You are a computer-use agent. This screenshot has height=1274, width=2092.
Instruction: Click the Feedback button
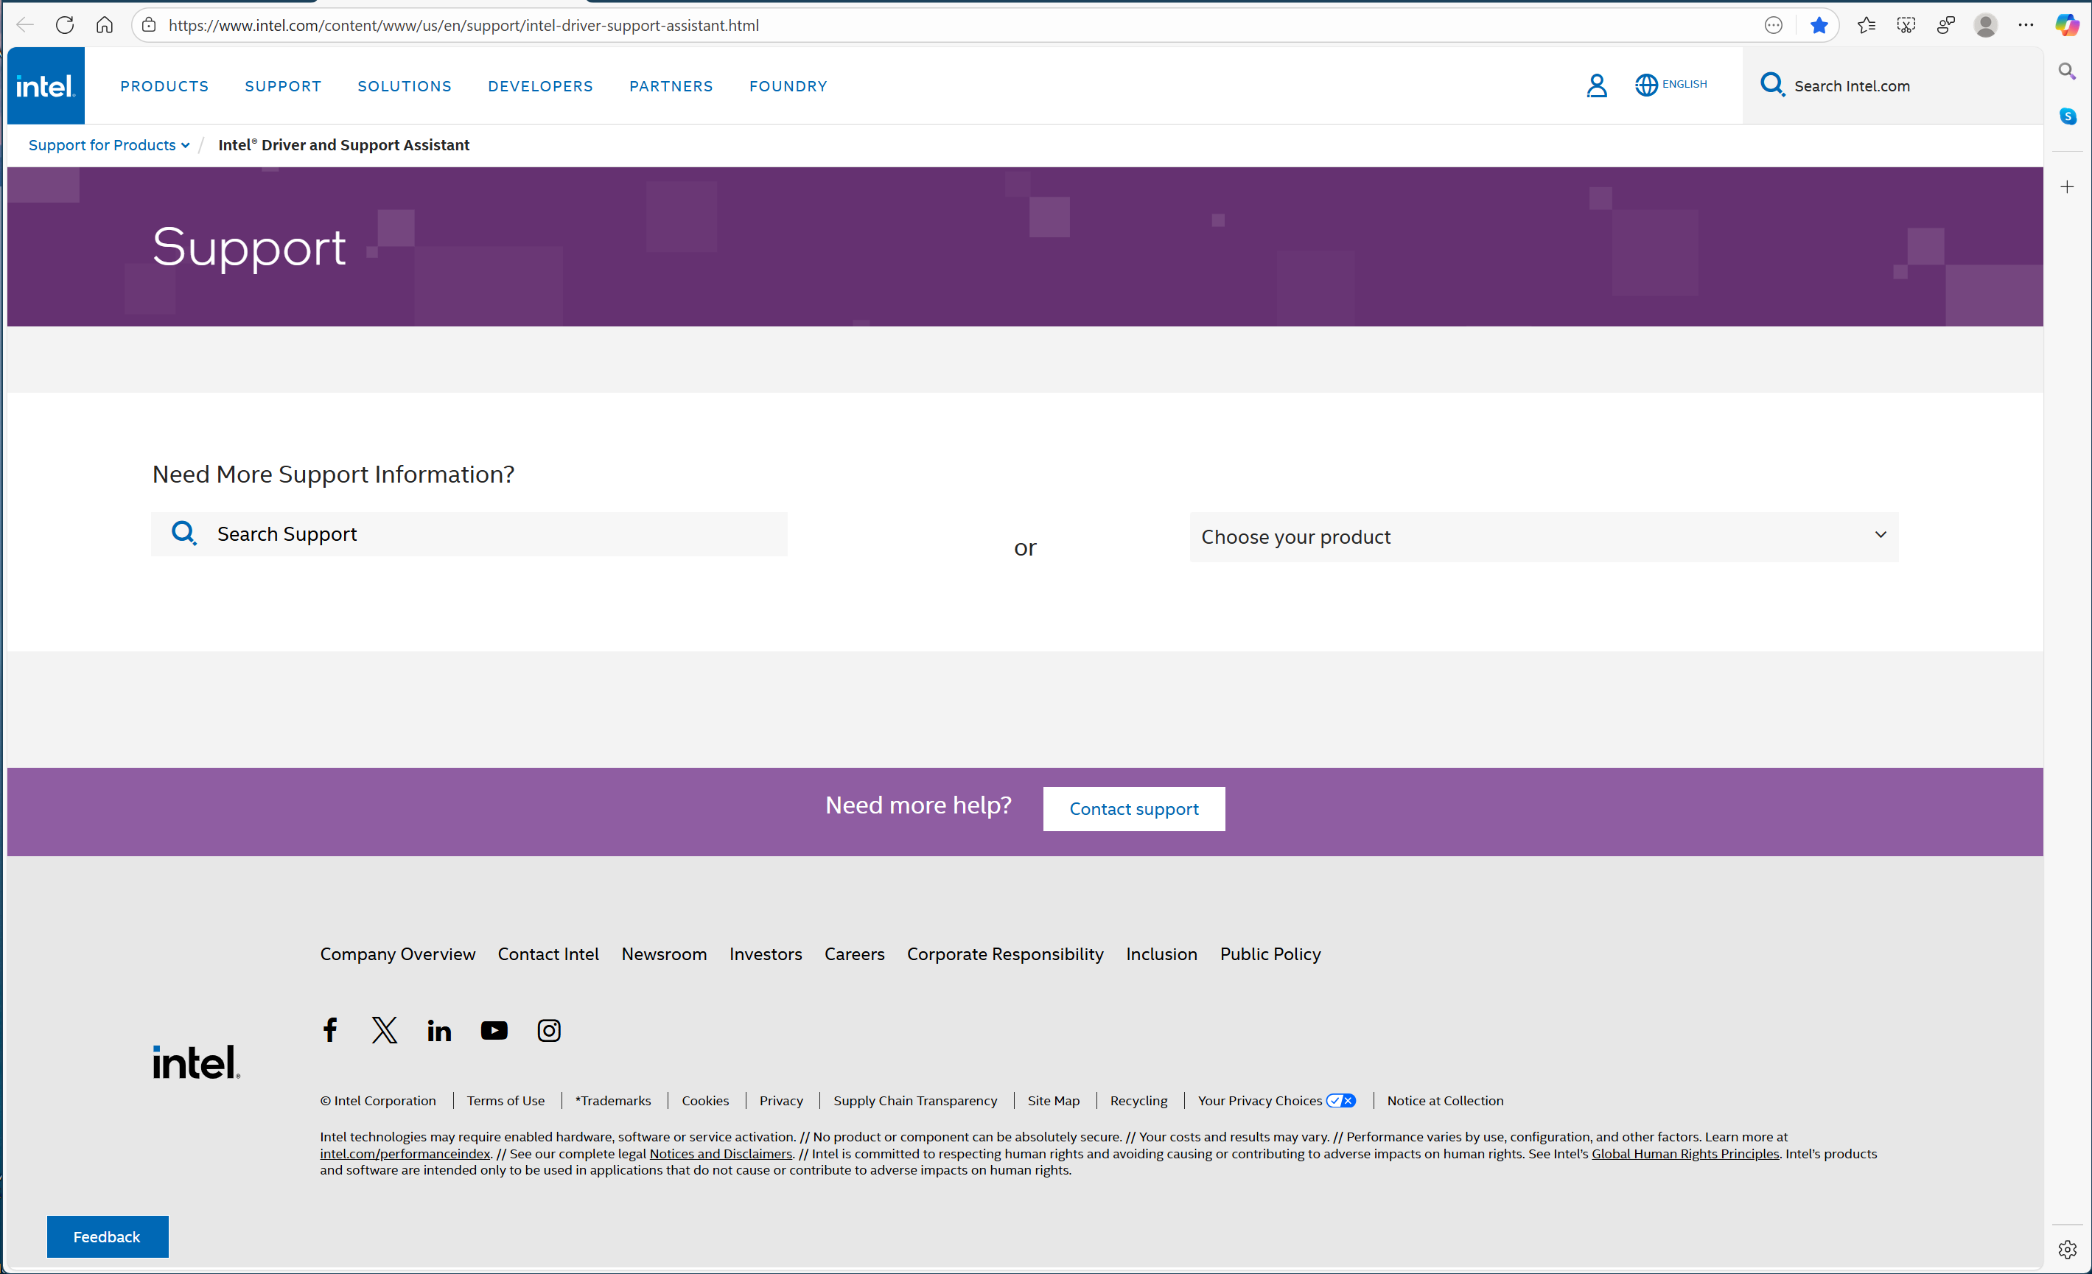pos(107,1236)
